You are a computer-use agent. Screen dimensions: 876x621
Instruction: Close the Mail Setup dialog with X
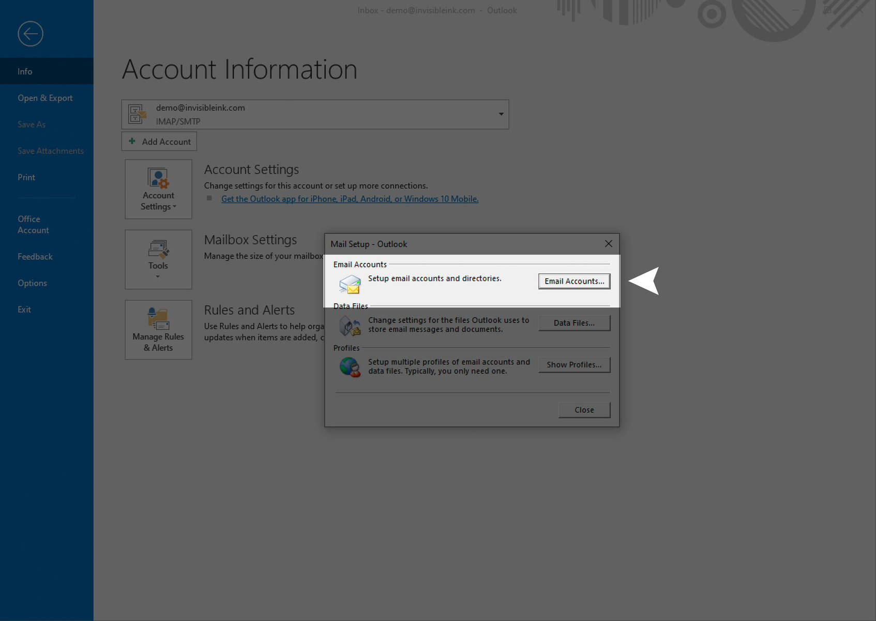coord(608,244)
